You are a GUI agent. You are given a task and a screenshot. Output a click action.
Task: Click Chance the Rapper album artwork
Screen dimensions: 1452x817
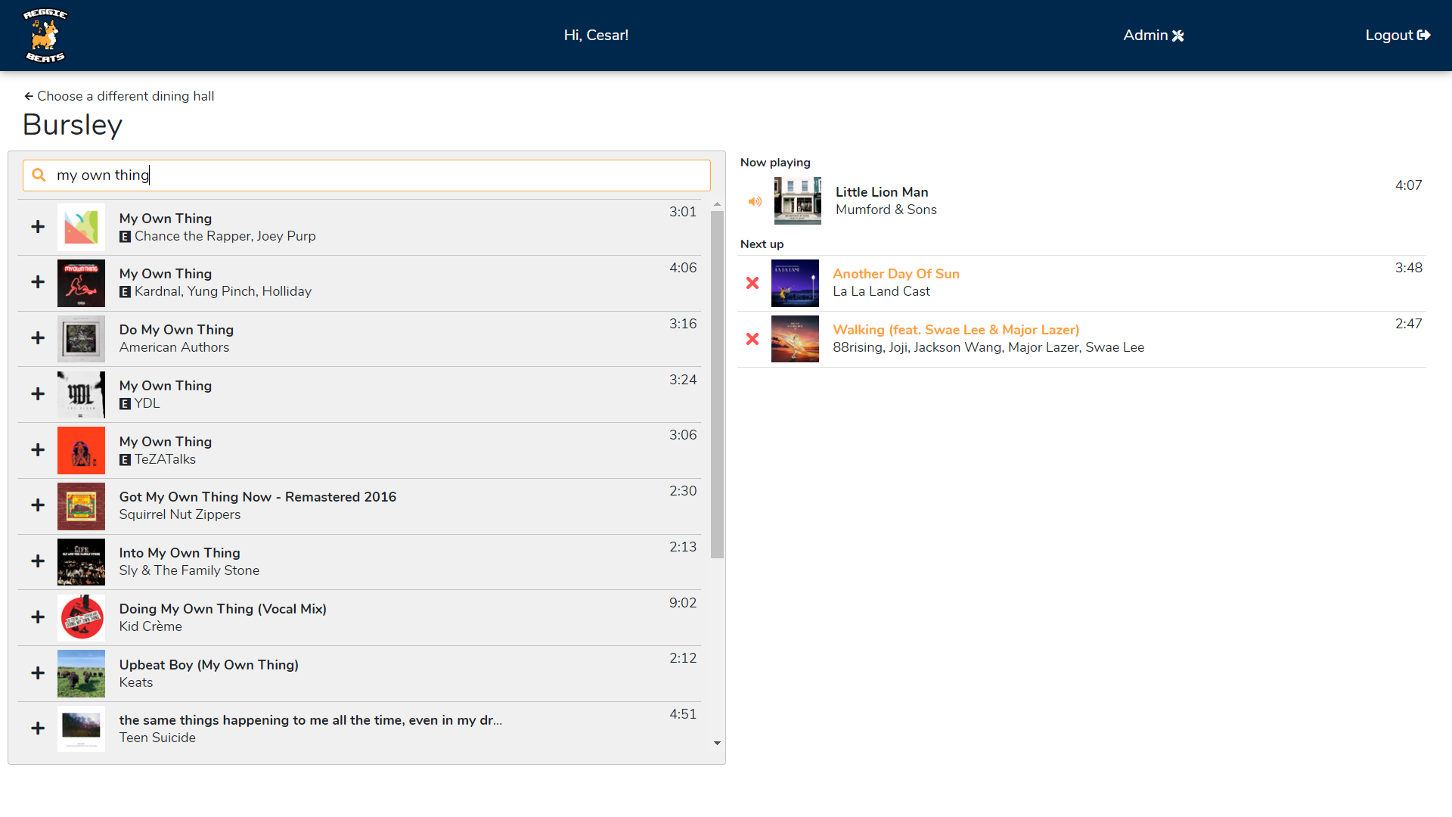[81, 227]
